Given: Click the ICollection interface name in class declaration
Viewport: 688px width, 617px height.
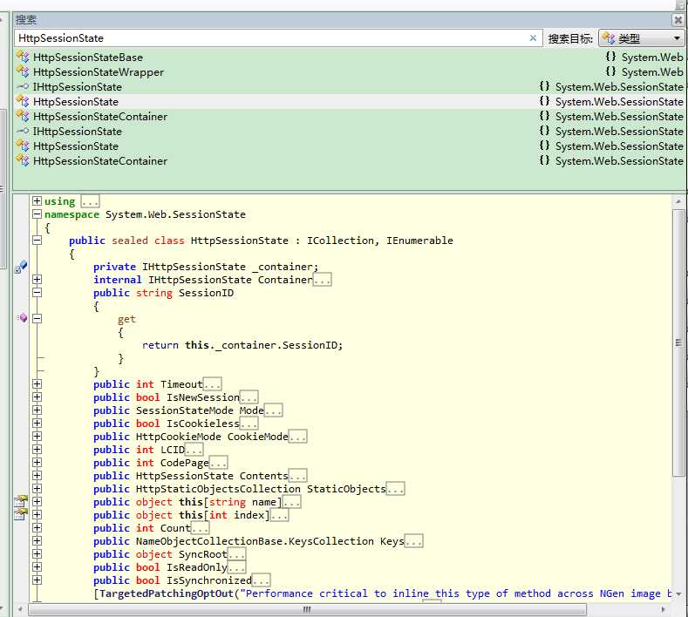Looking at the screenshot, I should coord(340,241).
